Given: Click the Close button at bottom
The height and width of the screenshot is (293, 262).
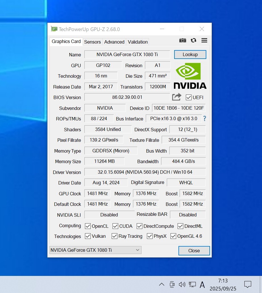Looking at the screenshot, I should (x=194, y=251).
